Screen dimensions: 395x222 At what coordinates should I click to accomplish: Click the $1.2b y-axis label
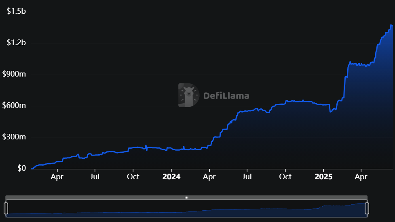[16, 43]
